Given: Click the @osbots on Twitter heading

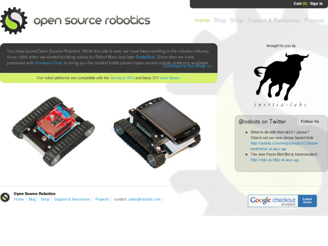Looking at the screenshot, I should (x=262, y=121).
